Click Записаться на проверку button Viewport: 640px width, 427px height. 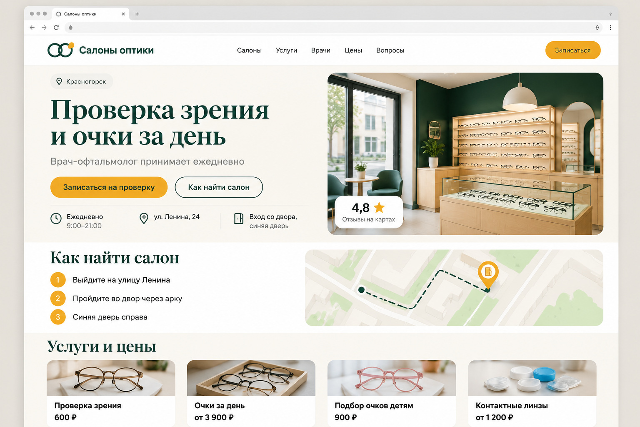pos(109,187)
